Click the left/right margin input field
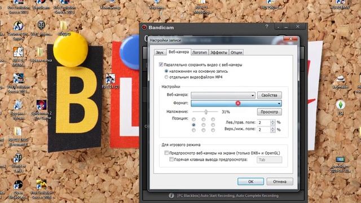This screenshot has width=361, height=203. pyautogui.click(x=264, y=122)
